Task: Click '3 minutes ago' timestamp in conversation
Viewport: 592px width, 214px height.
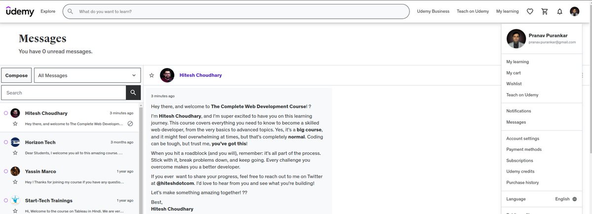Action: click(x=163, y=96)
